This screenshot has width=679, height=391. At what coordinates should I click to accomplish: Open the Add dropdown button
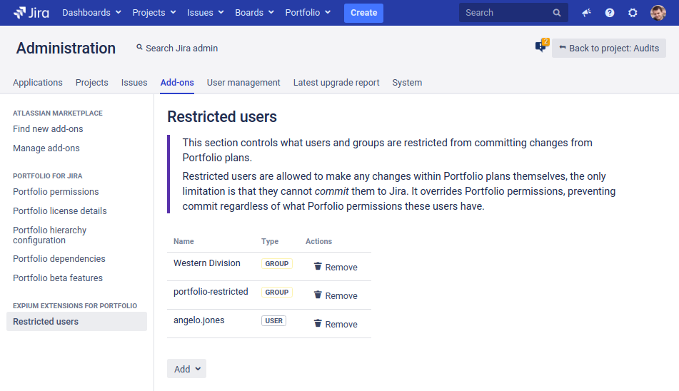pyautogui.click(x=186, y=368)
